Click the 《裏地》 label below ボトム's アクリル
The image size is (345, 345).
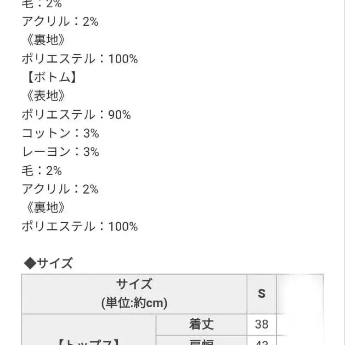(x=44, y=208)
